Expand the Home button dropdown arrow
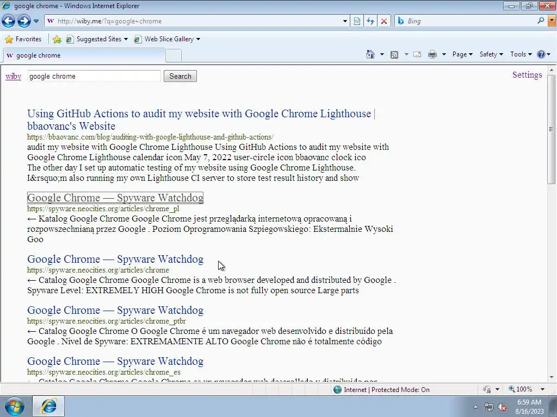 coord(382,54)
